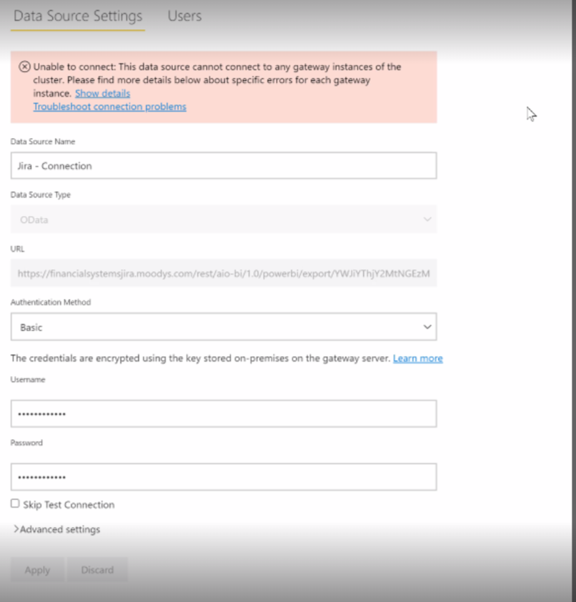
Task: Click the 'Password' label
Action: 26,443
